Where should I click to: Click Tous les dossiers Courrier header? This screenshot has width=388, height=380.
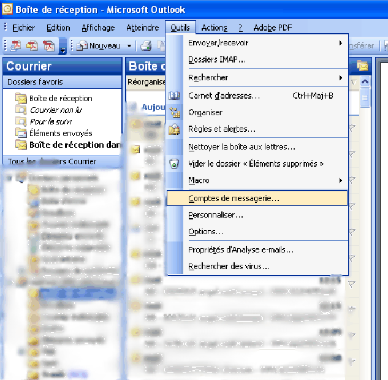click(x=63, y=162)
